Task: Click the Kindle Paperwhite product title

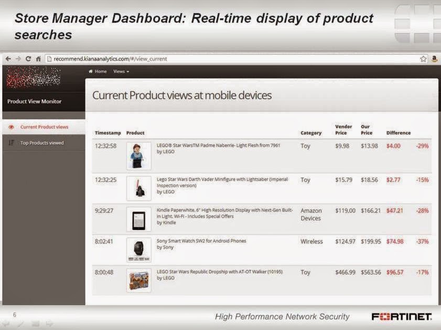Action: point(225,213)
